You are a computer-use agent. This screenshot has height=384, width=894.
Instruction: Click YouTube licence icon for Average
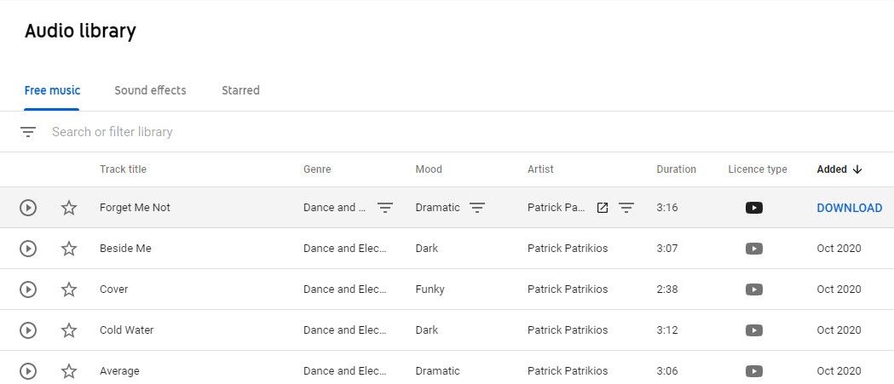pos(753,371)
